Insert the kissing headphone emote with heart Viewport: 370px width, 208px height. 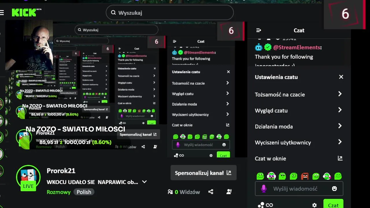pyautogui.click(x=327, y=176)
